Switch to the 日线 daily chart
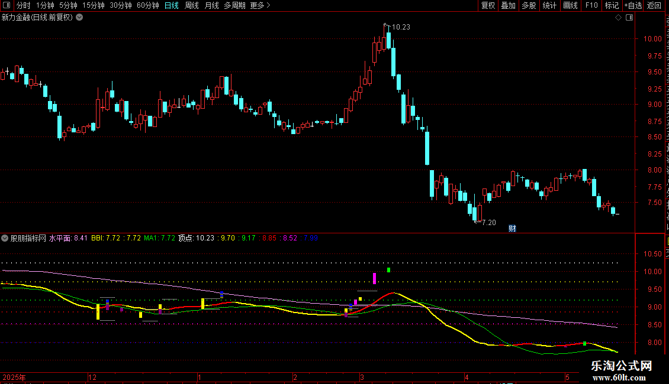This screenshot has width=669, height=384. (172, 5)
